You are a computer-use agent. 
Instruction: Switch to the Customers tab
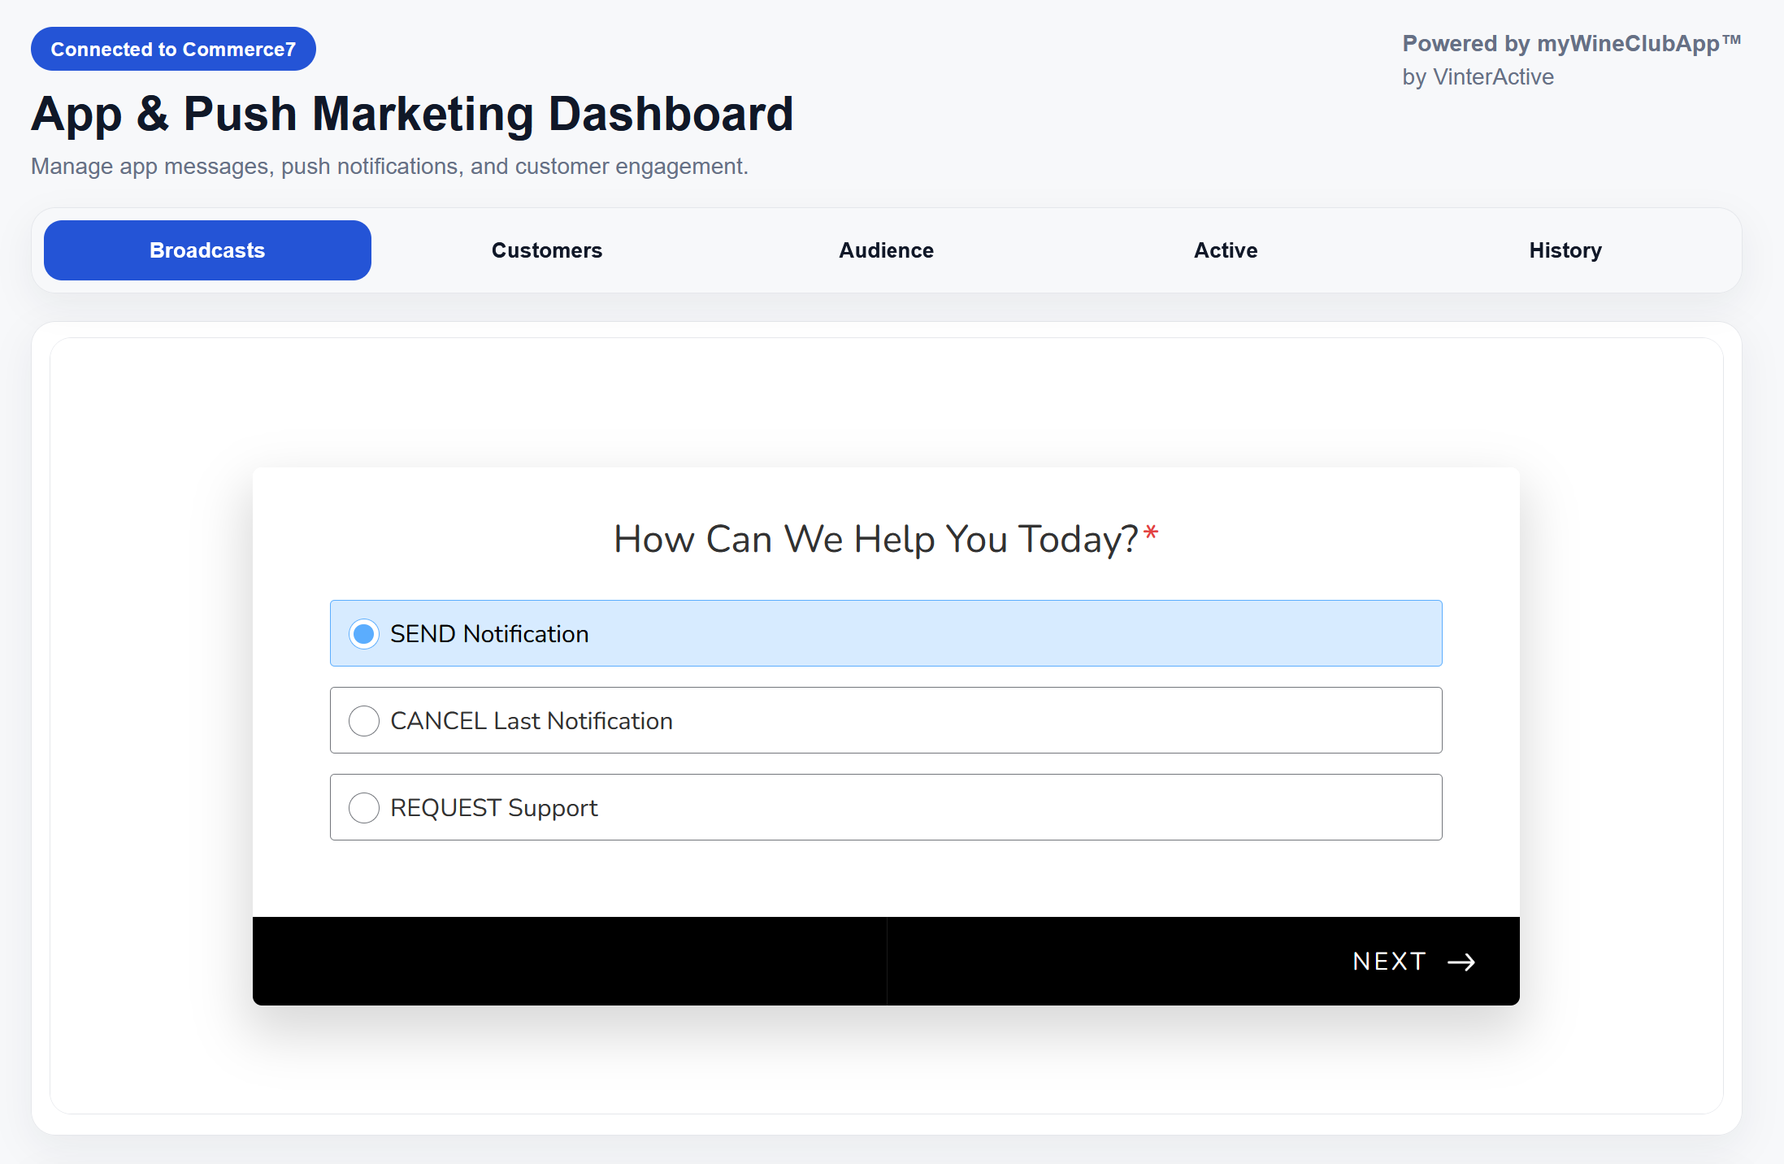(x=547, y=250)
